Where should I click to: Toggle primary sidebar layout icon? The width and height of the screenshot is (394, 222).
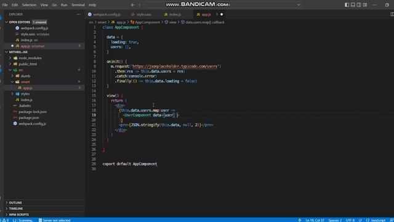347,5
